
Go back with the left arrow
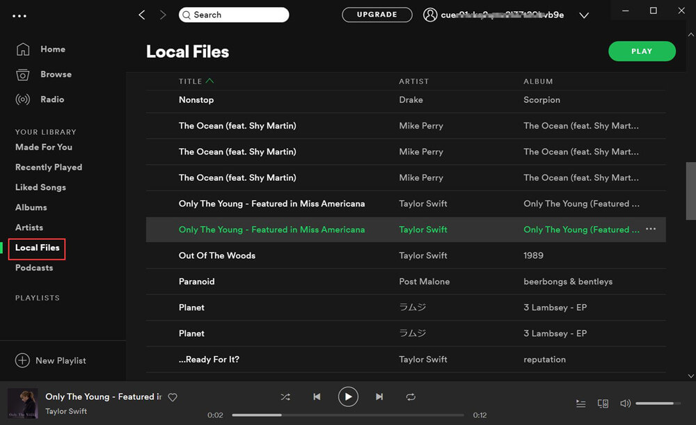(141, 15)
